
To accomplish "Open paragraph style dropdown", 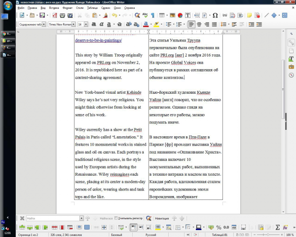I will (x=44, y=24).
